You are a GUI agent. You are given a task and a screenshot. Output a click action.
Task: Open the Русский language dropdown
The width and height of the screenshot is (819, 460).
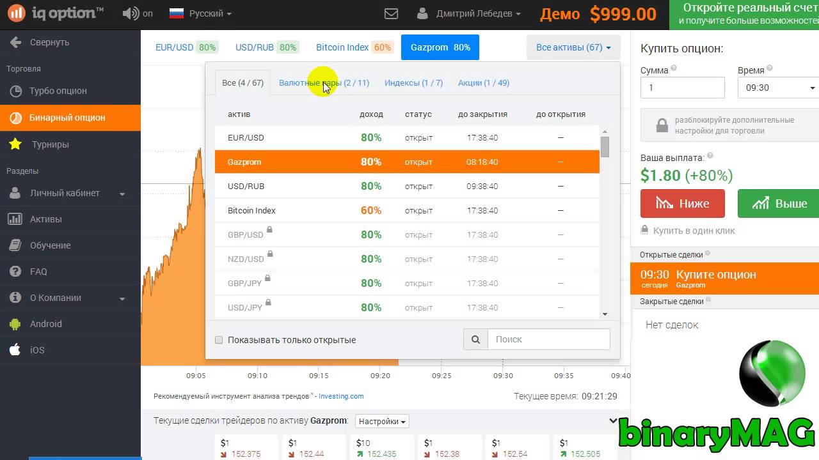[x=200, y=13]
